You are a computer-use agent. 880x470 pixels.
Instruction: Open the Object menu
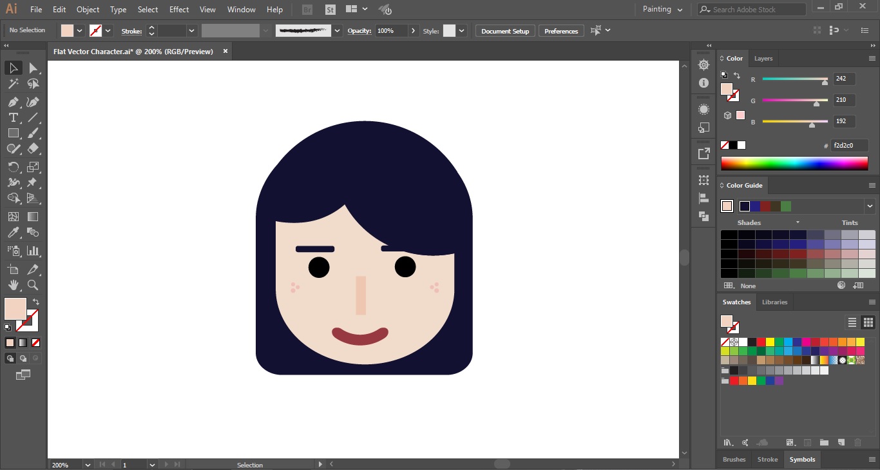88,9
